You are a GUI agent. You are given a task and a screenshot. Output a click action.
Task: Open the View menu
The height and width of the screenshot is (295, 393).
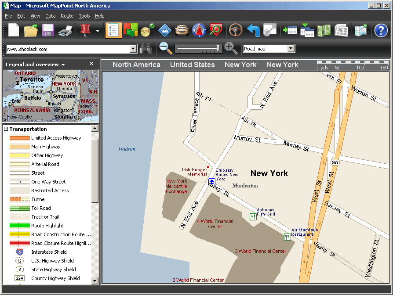[x=35, y=16]
